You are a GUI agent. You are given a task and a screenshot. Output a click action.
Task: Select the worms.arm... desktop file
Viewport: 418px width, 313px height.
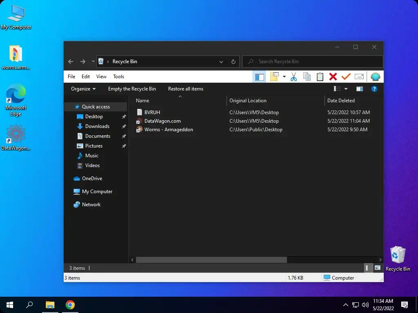click(x=16, y=57)
